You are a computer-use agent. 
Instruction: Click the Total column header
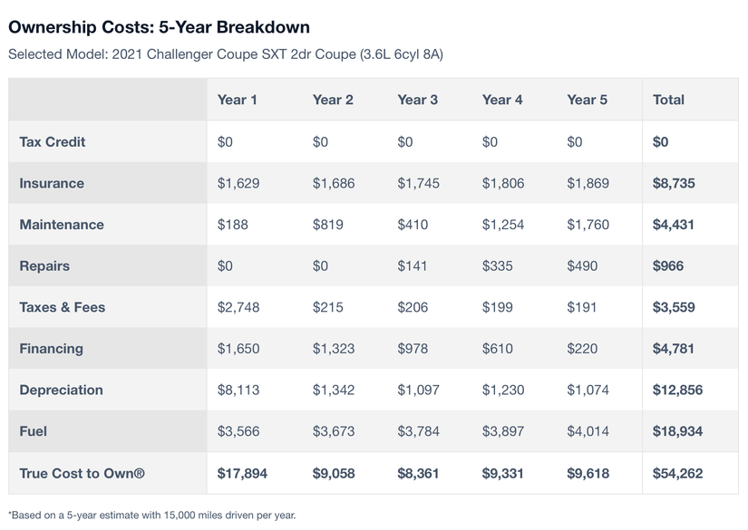point(668,100)
